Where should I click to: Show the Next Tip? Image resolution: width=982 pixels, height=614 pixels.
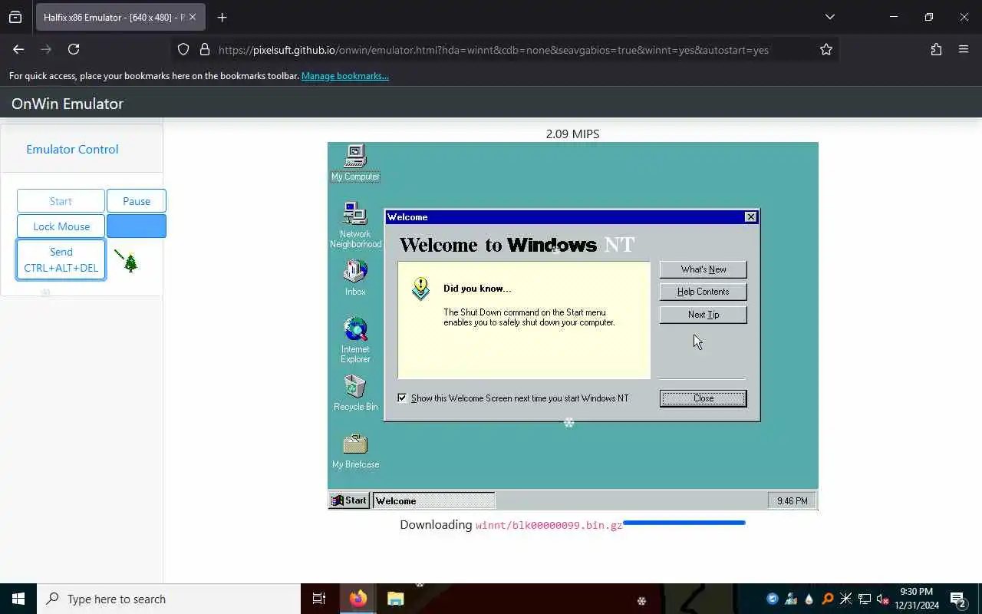point(703,315)
